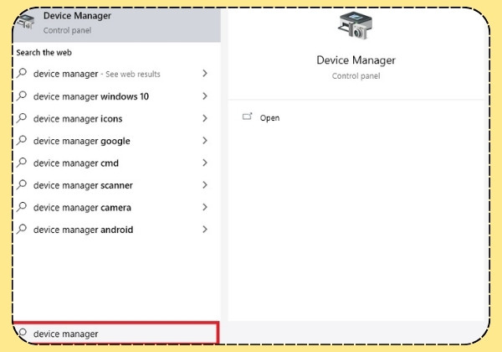Viewport: 502px width, 352px height.
Task: Expand chevron for 'device manager scanner'
Action: pos(205,184)
